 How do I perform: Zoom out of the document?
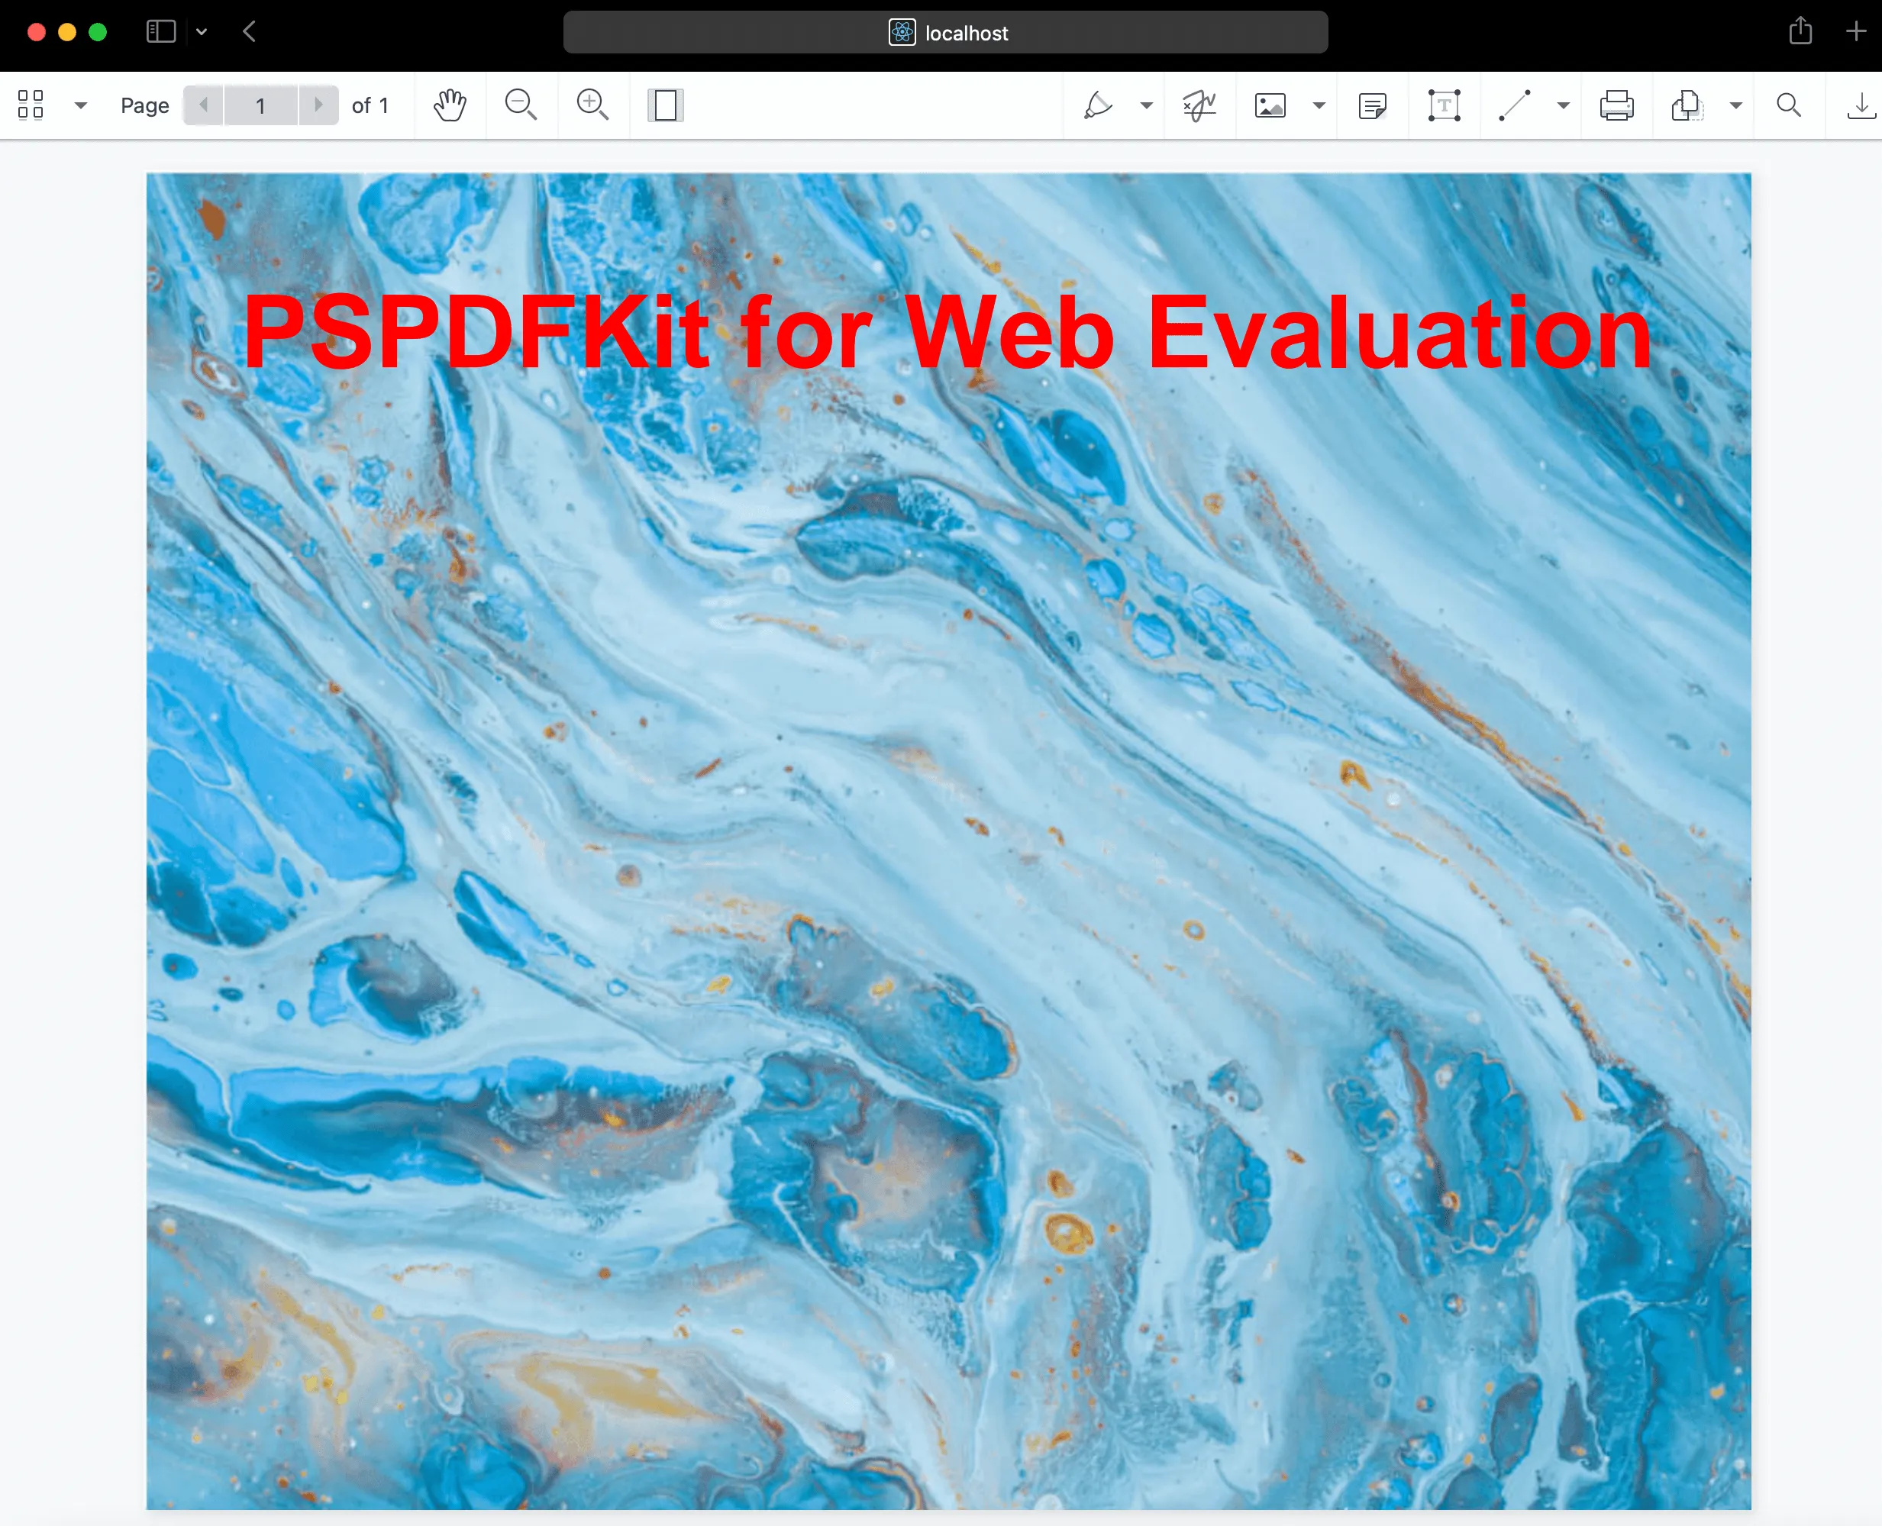click(521, 105)
